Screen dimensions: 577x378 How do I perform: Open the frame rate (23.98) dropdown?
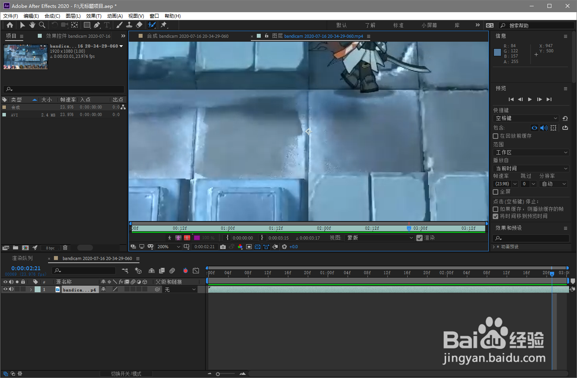pos(506,184)
